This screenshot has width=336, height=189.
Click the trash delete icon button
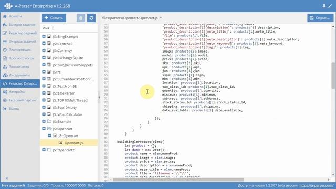[x=81, y=18]
